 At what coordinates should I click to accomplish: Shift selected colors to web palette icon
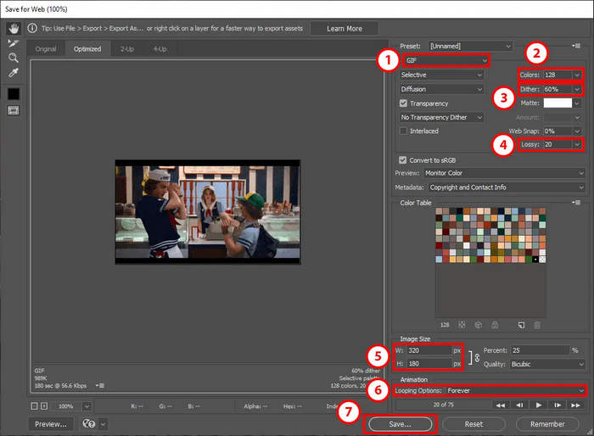[478, 325]
